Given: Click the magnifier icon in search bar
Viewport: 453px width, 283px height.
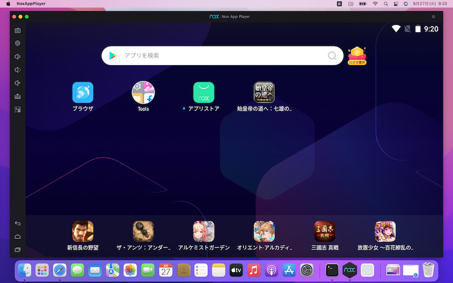Looking at the screenshot, I should pyautogui.click(x=332, y=55).
